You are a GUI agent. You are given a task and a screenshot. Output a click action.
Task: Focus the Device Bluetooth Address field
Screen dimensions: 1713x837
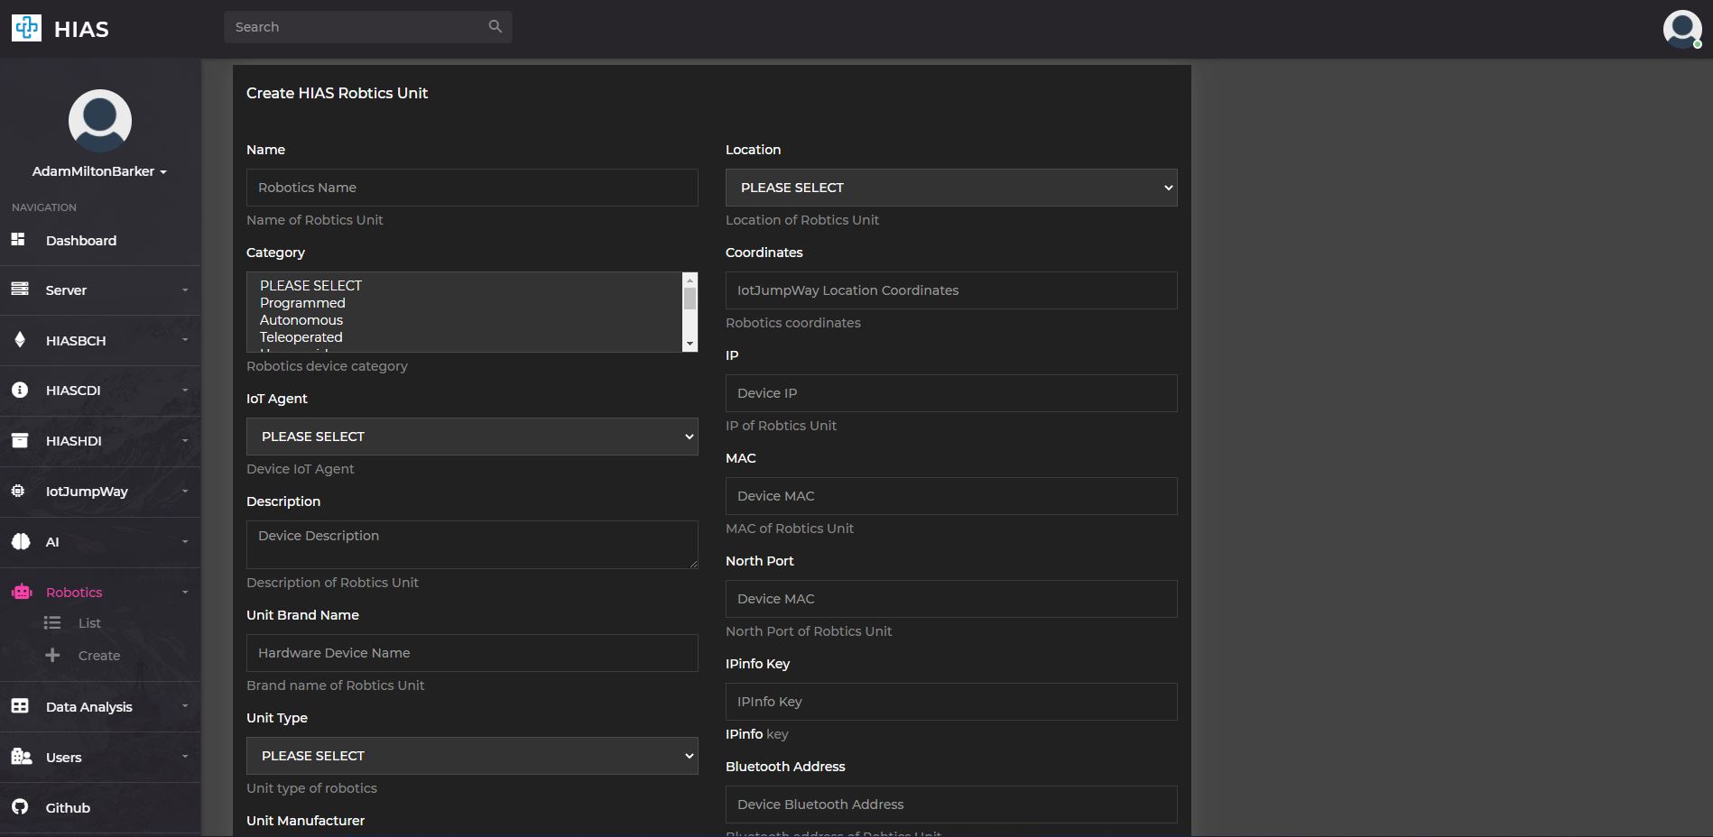coord(951,805)
